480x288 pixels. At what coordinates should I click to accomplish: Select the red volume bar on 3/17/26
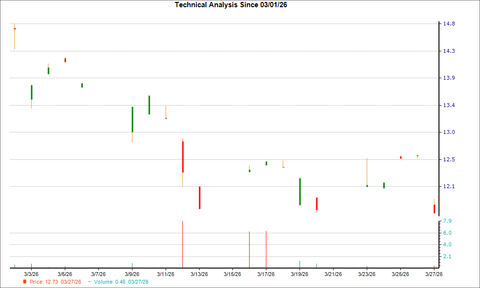(x=266, y=249)
